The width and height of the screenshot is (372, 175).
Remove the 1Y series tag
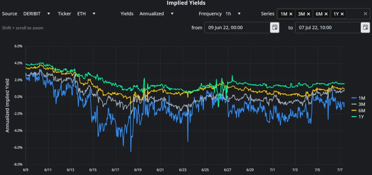click(x=342, y=14)
